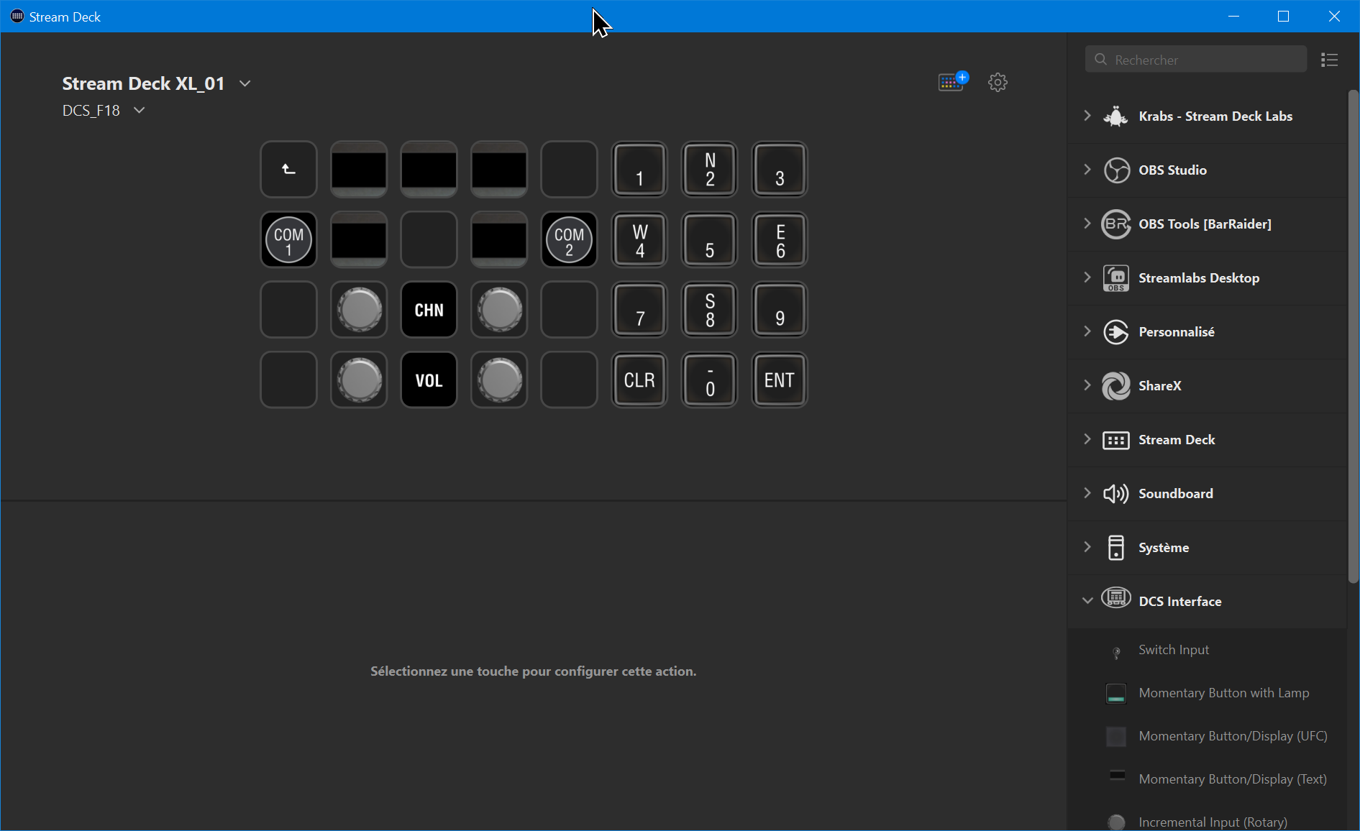Open the Stream Deck XL_01 device dropdown
This screenshot has width=1360, height=831.
click(245, 83)
